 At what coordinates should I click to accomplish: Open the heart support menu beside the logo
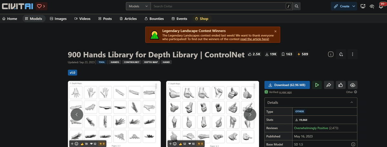tap(41, 6)
